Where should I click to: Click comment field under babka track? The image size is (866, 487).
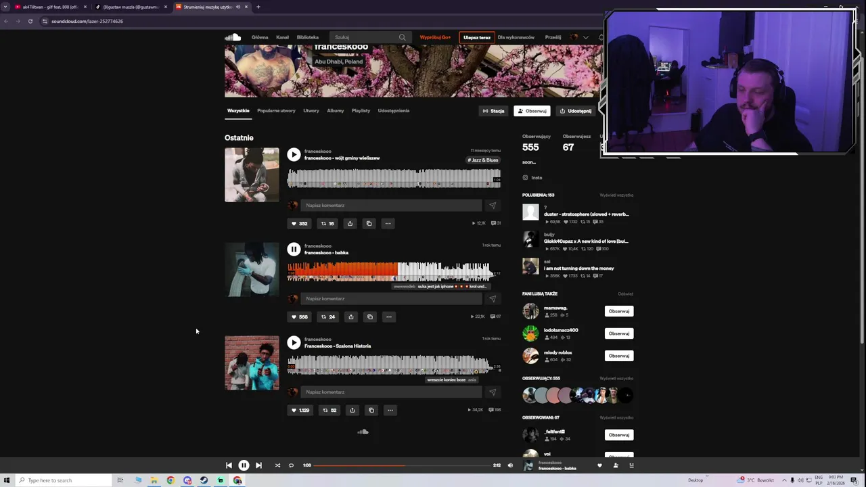(391, 298)
